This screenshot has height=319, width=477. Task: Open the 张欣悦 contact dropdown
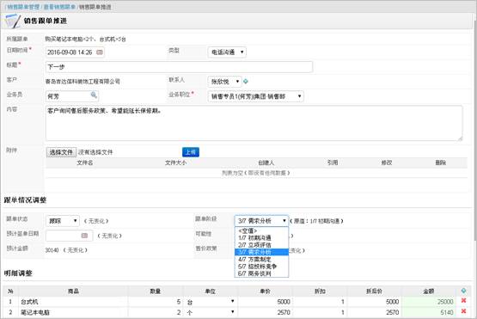tap(224, 82)
